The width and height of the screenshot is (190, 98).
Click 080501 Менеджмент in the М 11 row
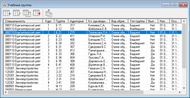point(18,86)
